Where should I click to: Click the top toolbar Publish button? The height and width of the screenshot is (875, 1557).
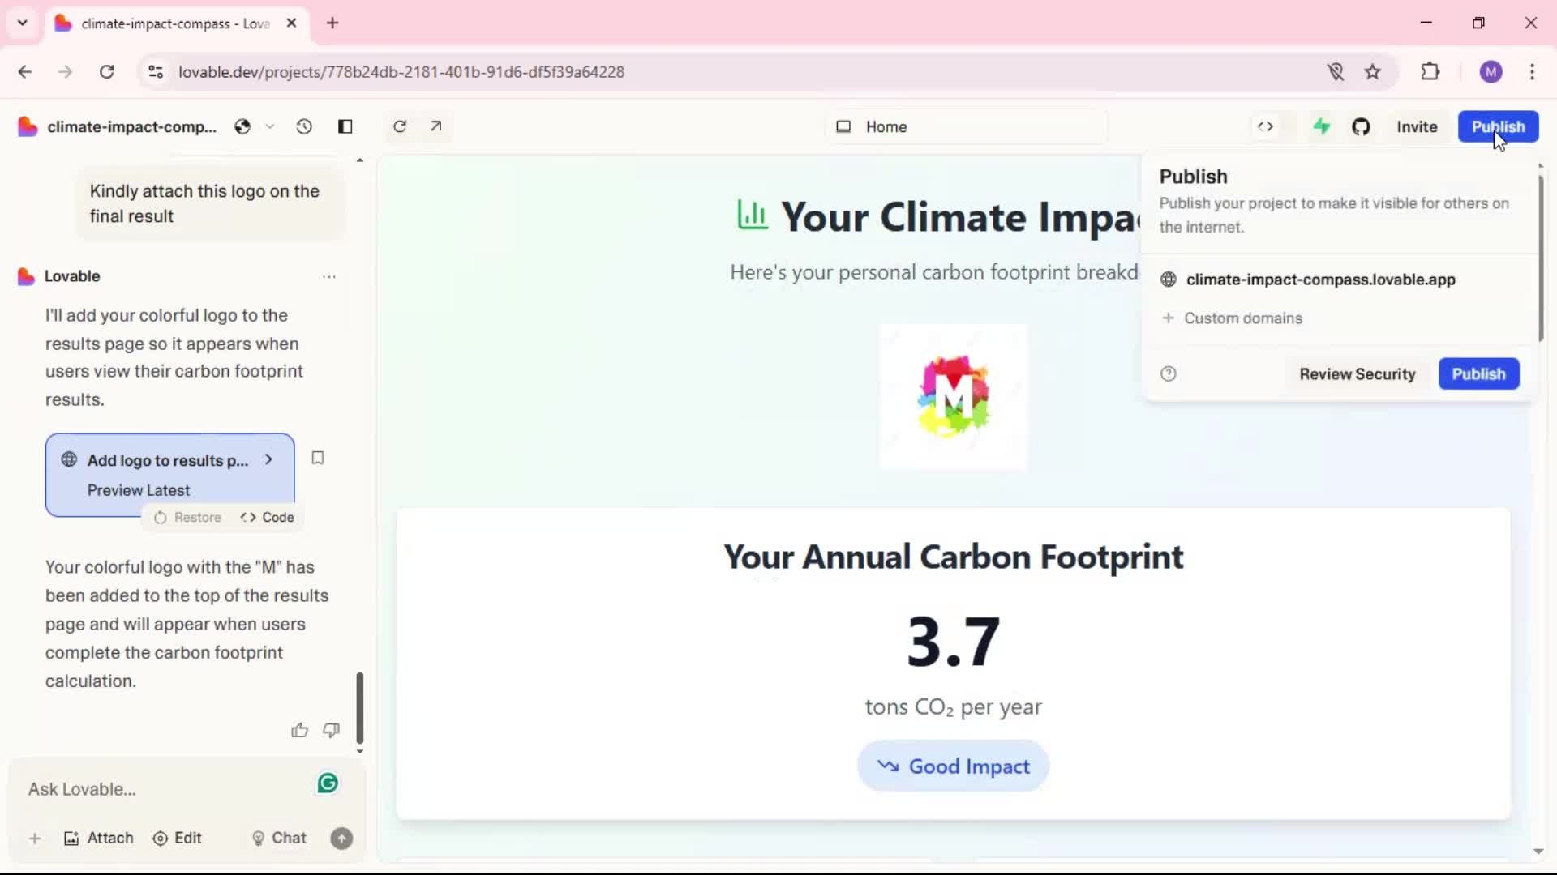(1498, 126)
